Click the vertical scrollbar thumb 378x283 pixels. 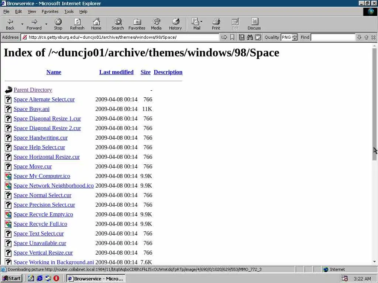coord(374,104)
